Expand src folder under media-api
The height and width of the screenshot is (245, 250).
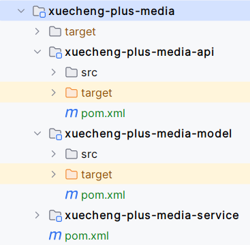point(54,72)
